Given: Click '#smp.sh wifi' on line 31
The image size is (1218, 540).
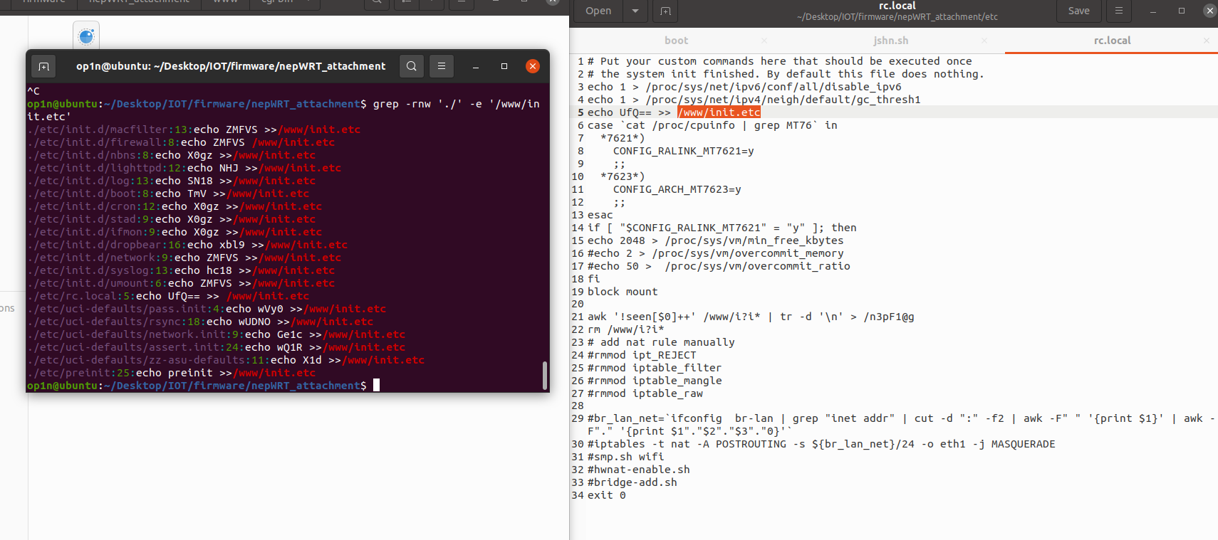Looking at the screenshot, I should pos(625,457).
